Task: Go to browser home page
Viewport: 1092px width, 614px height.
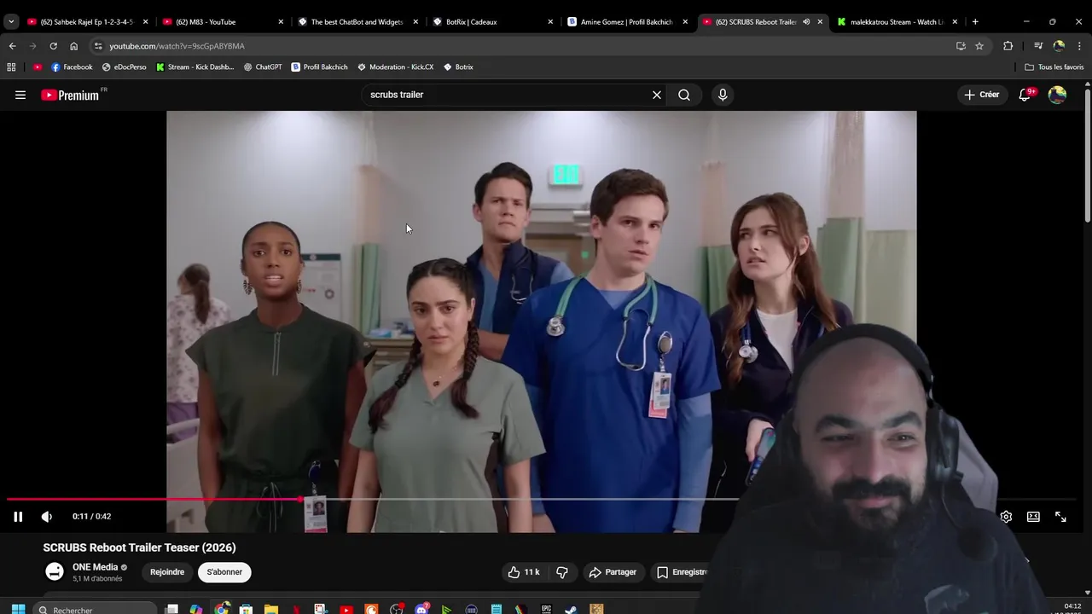Action: coord(73,46)
